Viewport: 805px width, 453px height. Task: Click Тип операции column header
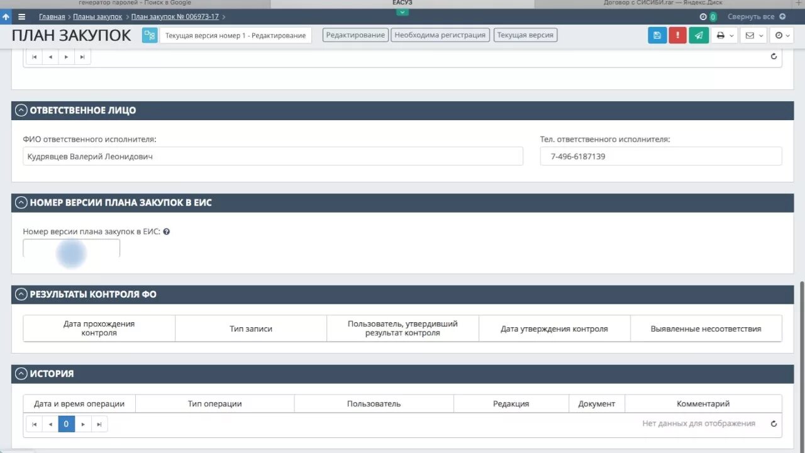[214, 404]
